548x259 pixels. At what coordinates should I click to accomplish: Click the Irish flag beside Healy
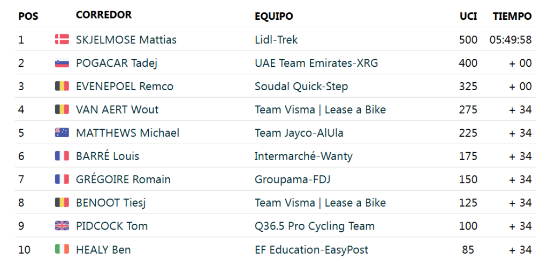62,249
